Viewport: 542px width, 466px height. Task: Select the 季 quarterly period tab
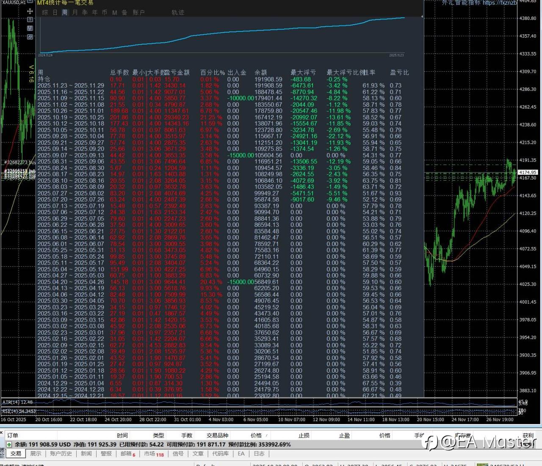(85, 13)
